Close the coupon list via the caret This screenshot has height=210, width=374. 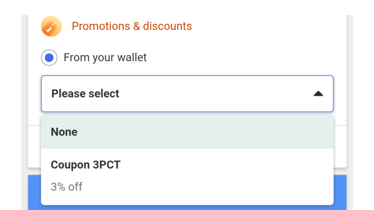click(318, 94)
